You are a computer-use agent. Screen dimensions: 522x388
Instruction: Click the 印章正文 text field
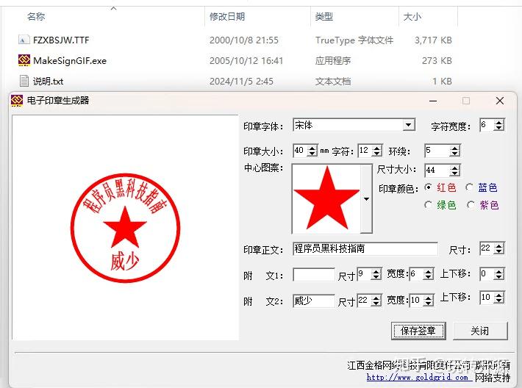(365, 248)
